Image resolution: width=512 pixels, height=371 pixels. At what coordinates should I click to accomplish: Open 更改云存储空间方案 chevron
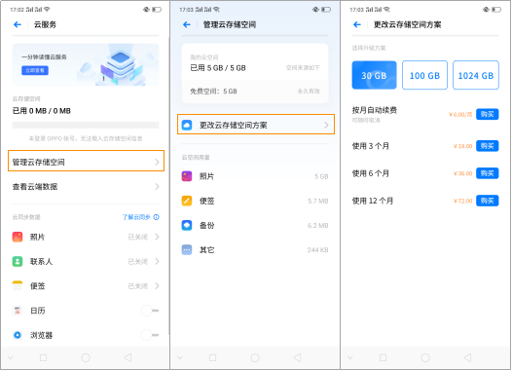[x=326, y=125]
